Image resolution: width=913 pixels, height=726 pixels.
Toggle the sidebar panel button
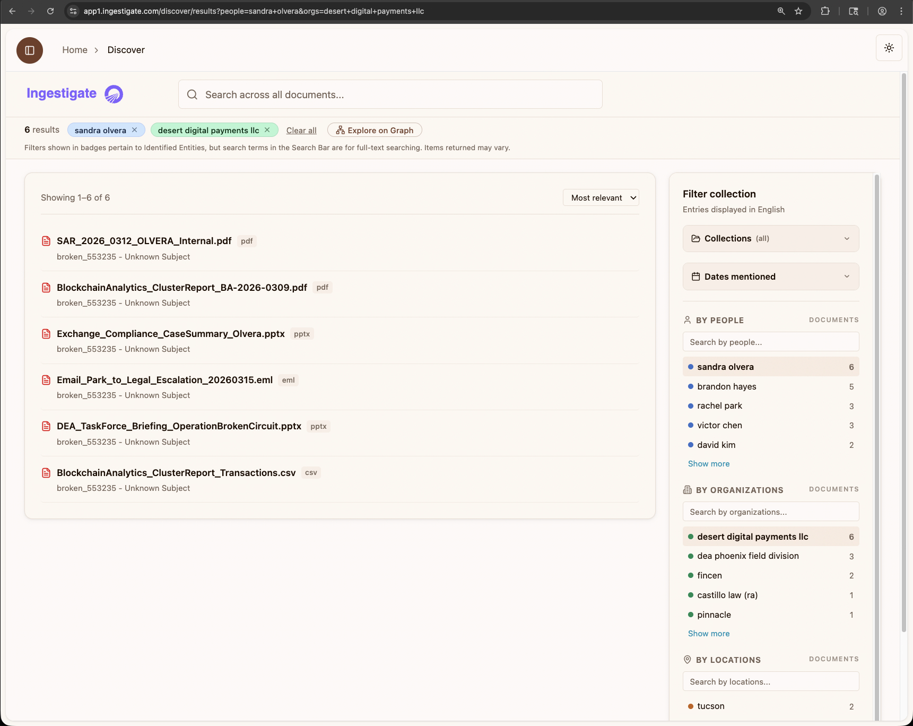[x=30, y=50]
